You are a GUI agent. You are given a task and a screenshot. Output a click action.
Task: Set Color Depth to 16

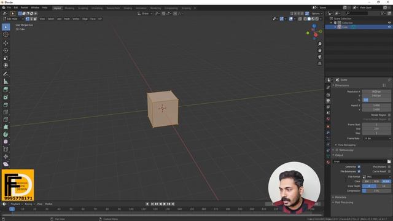coord(384,186)
